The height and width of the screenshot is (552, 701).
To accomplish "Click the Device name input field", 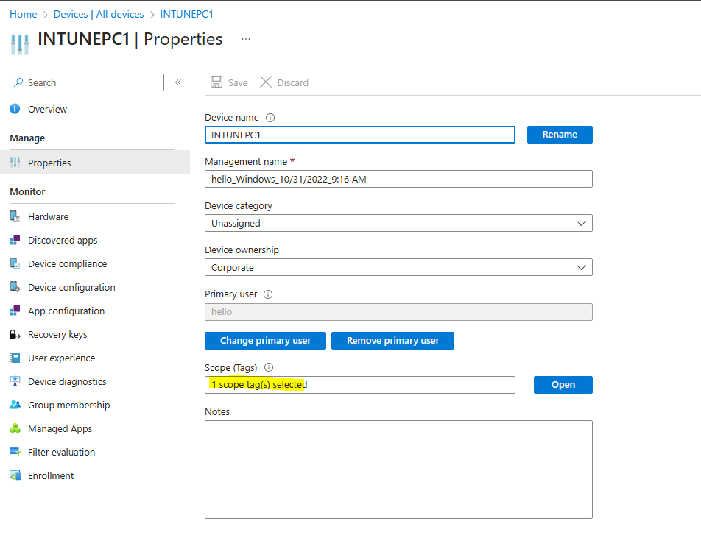I will click(x=360, y=135).
